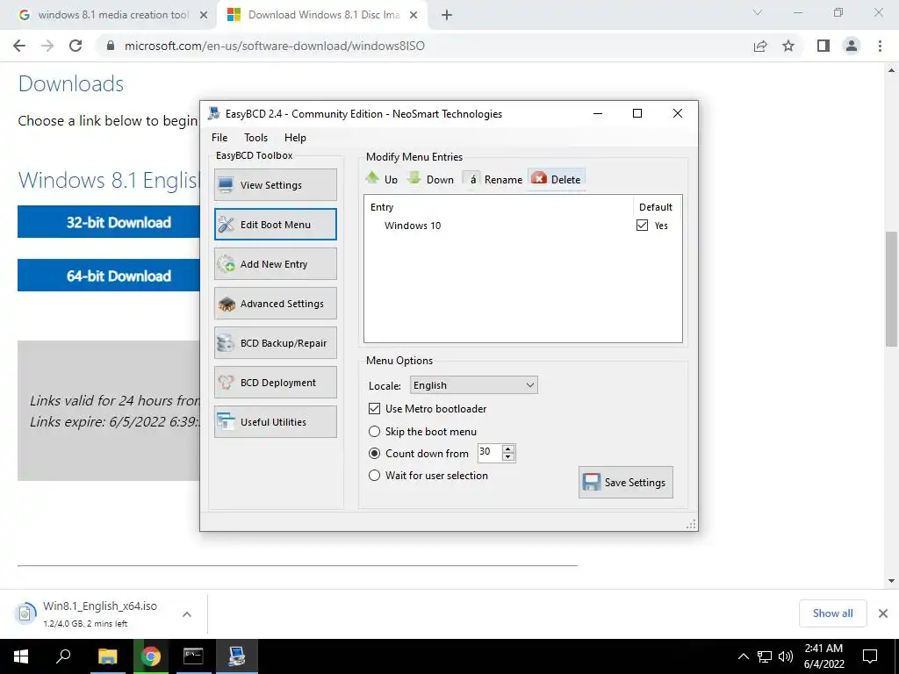Increase countdown with spinner up arrow
The height and width of the screenshot is (674, 899).
point(508,448)
